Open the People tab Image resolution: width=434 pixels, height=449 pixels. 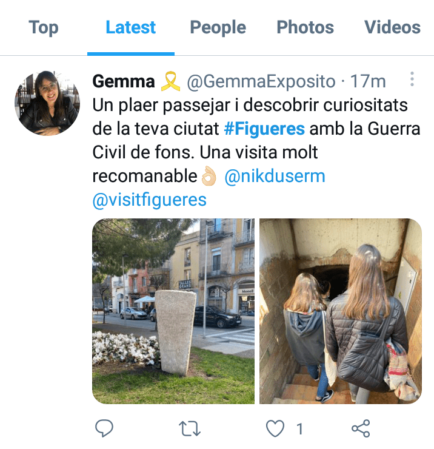tap(218, 27)
